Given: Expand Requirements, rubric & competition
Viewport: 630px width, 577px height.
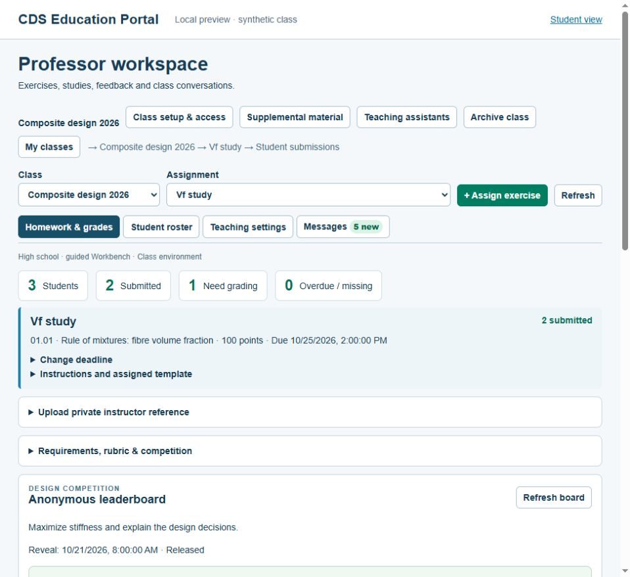Looking at the screenshot, I should point(310,451).
